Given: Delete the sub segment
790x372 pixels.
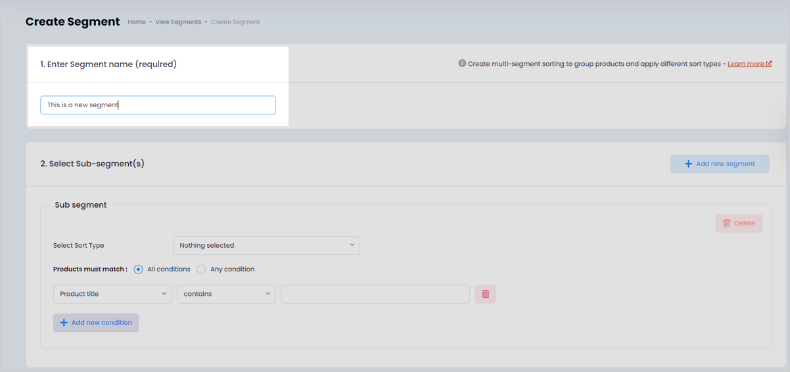Looking at the screenshot, I should 739,223.
